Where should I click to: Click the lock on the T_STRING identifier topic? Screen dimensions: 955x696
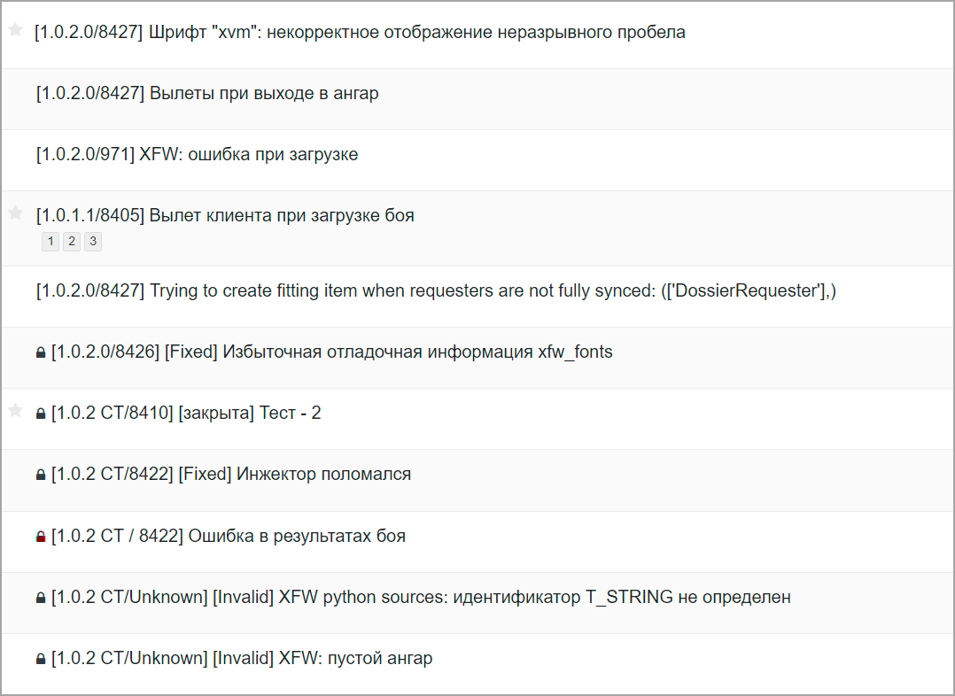(x=39, y=596)
